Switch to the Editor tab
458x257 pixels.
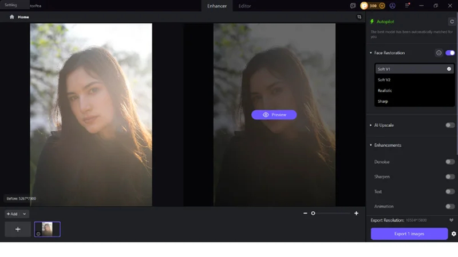(244, 6)
